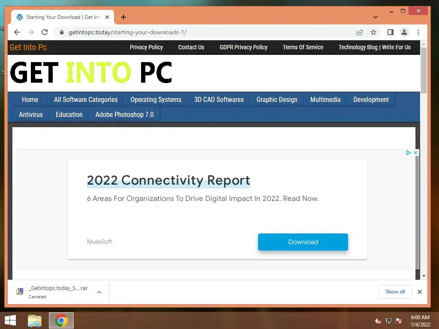Expand the tab search chevron
Viewport: 439px width, 329px height.
pyautogui.click(x=376, y=17)
